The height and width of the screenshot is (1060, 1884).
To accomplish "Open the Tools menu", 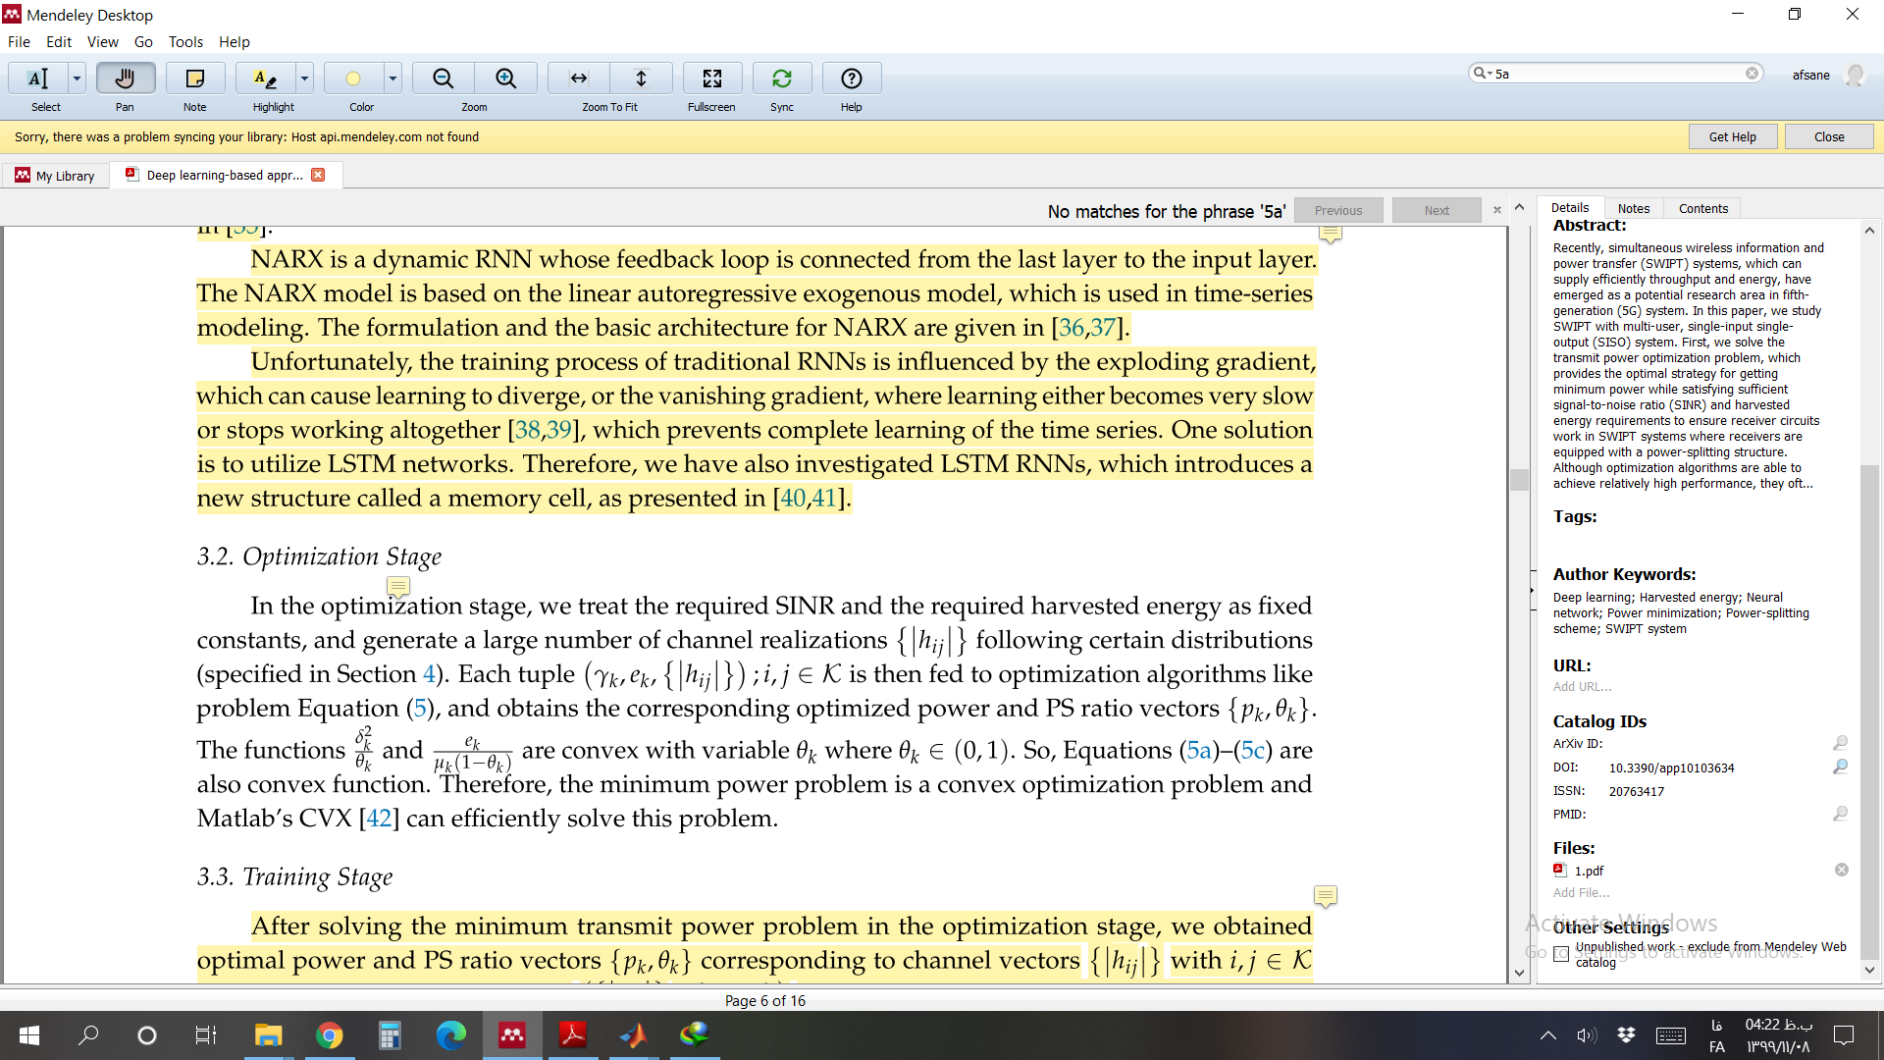I will coord(185,42).
